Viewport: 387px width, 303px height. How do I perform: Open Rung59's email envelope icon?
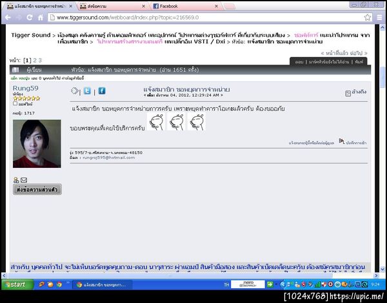[24, 180]
